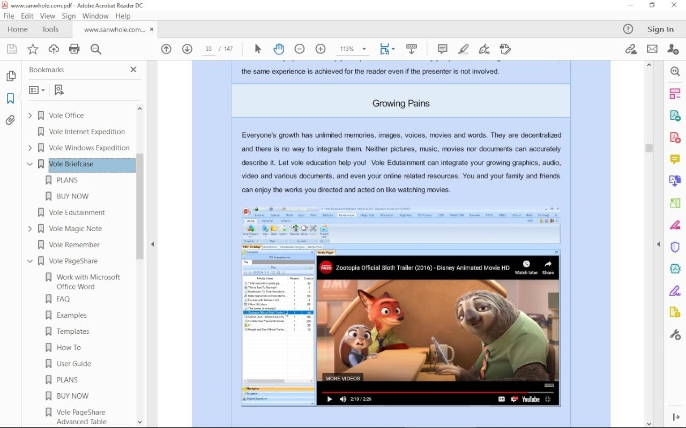Select the Highlight text pen tool

pyautogui.click(x=464, y=49)
